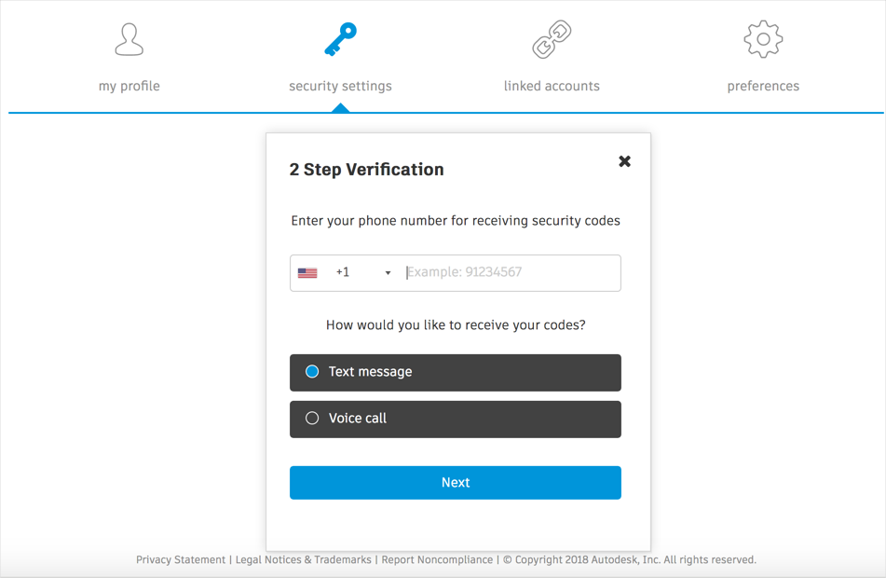The width and height of the screenshot is (886, 578).
Task: Click the my profile person icon
Action: 129,40
